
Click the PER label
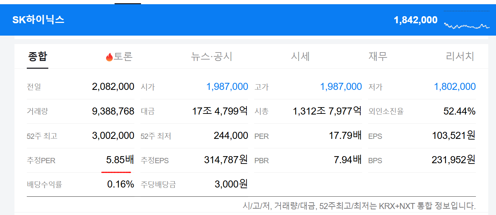(x=262, y=136)
